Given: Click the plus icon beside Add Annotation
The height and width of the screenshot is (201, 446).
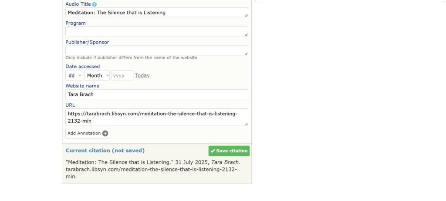Looking at the screenshot, I should (x=105, y=133).
